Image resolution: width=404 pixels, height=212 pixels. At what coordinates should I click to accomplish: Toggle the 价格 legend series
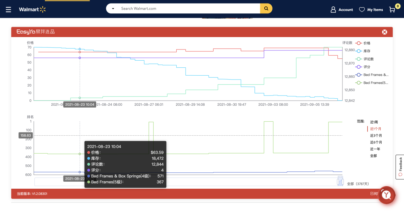363,43
